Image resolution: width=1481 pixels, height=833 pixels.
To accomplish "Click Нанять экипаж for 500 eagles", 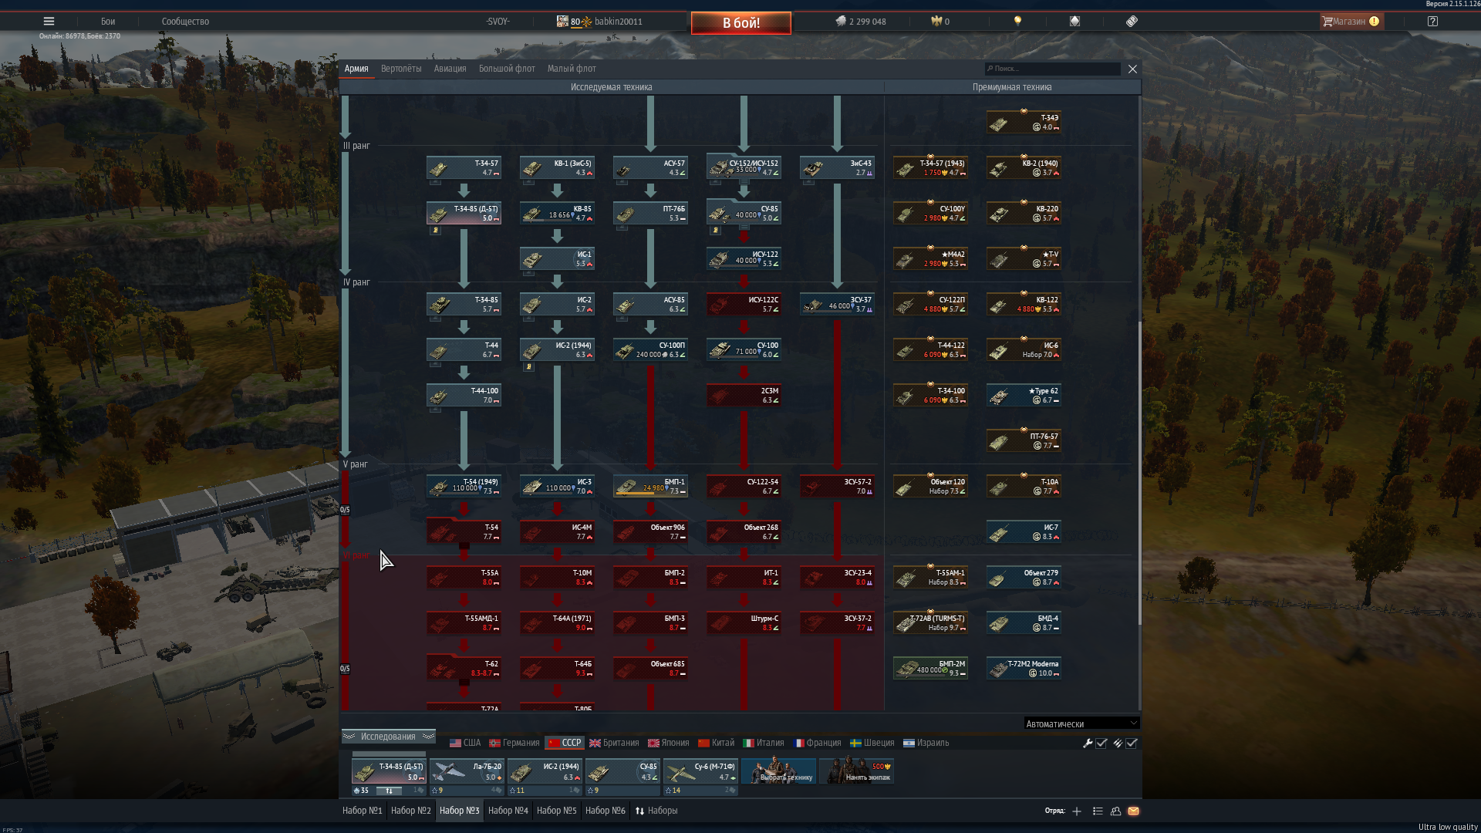I will pos(856,771).
